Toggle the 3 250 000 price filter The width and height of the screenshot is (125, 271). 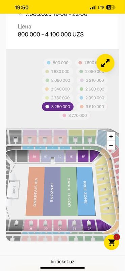tap(58, 107)
